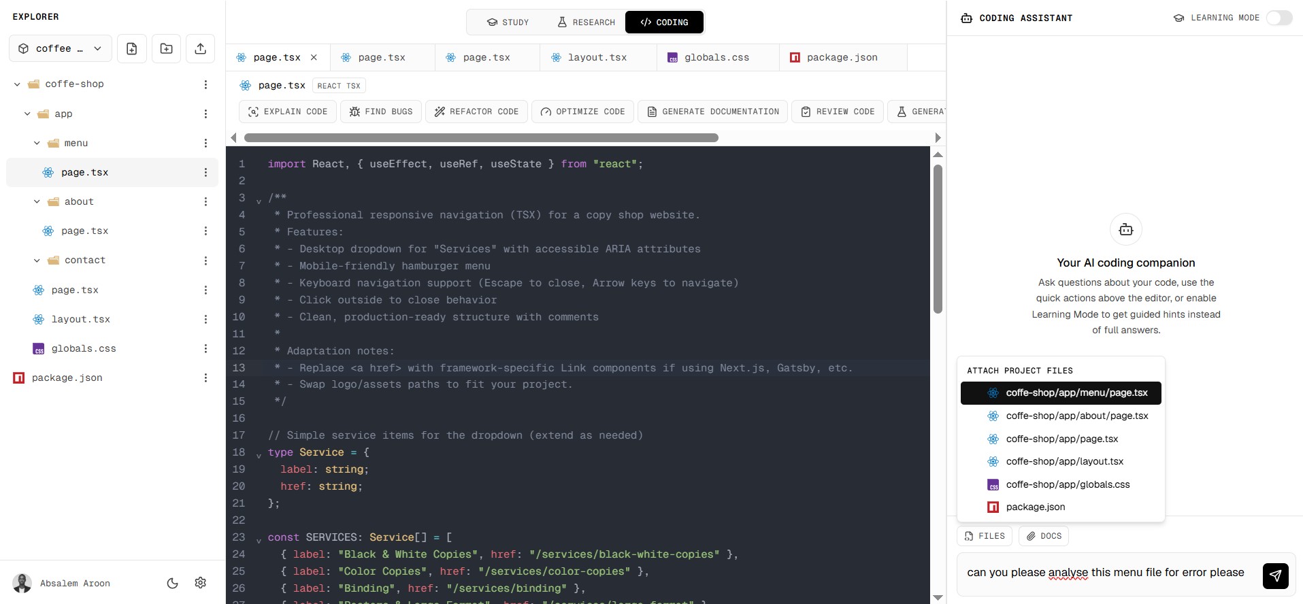Collapse the about folder chevron
The height and width of the screenshot is (604, 1303).
[x=37, y=201]
